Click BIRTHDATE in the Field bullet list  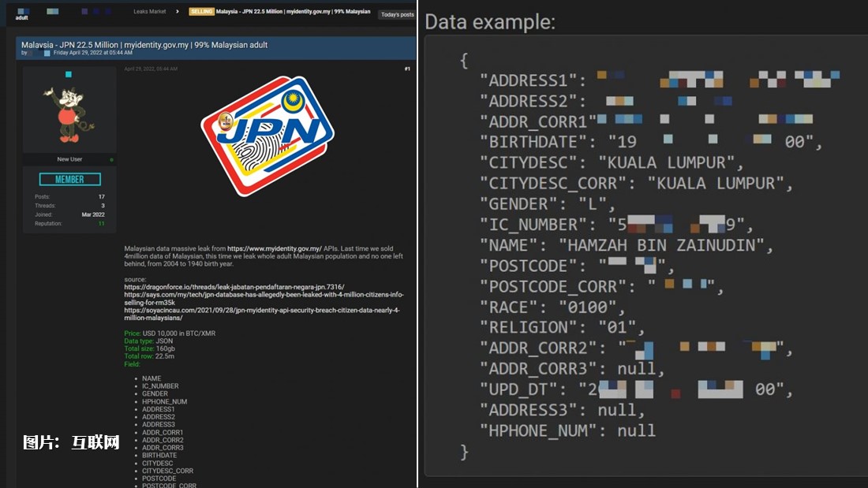[159, 456]
